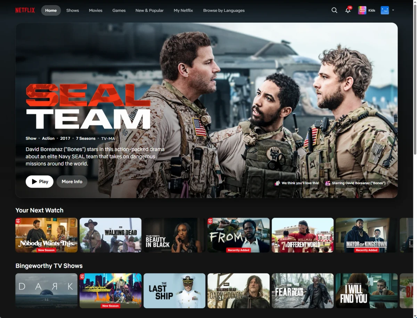The width and height of the screenshot is (417, 318).
Task: Click the 'New Season' badge on Nobody Wants This
Action: 46,250
